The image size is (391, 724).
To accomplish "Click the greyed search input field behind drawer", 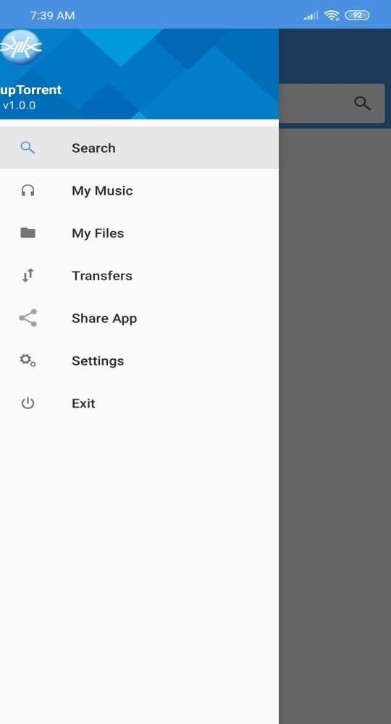I will (332, 103).
